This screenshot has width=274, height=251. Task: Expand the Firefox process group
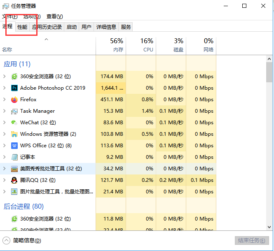(5, 100)
